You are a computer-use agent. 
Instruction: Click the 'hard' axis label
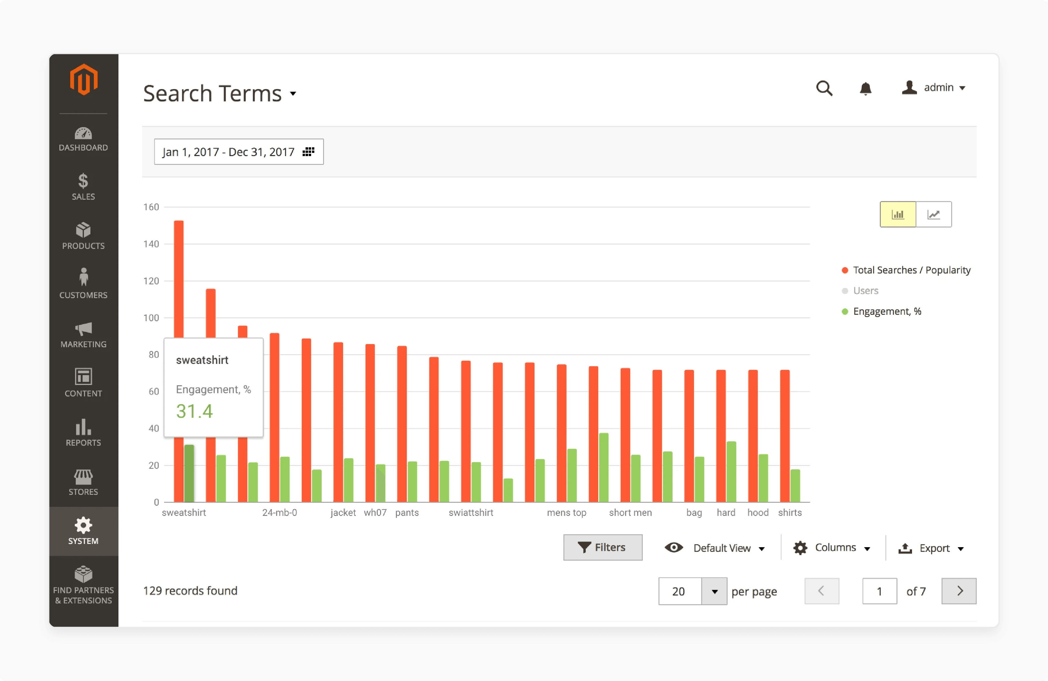pos(726,512)
